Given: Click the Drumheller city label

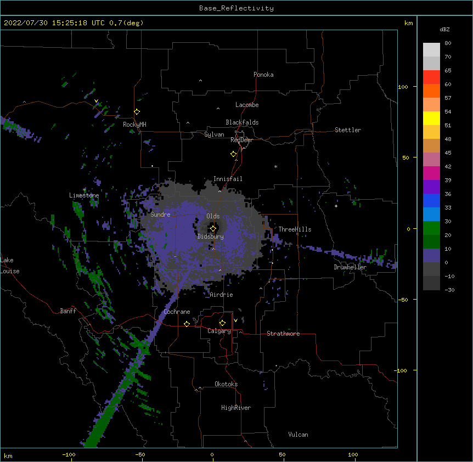Looking at the screenshot, I should click(x=350, y=267).
